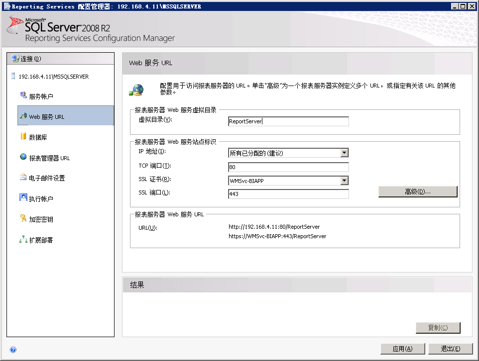
Task: Click the 连接 connect icon button
Action: pyautogui.click(x=15, y=59)
